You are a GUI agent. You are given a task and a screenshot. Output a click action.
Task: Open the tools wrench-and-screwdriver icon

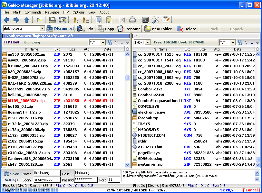click(x=156, y=20)
